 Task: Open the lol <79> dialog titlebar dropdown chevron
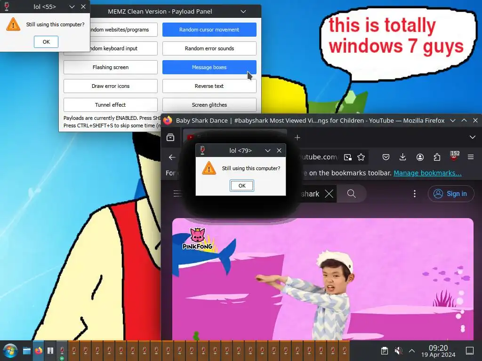point(267,150)
